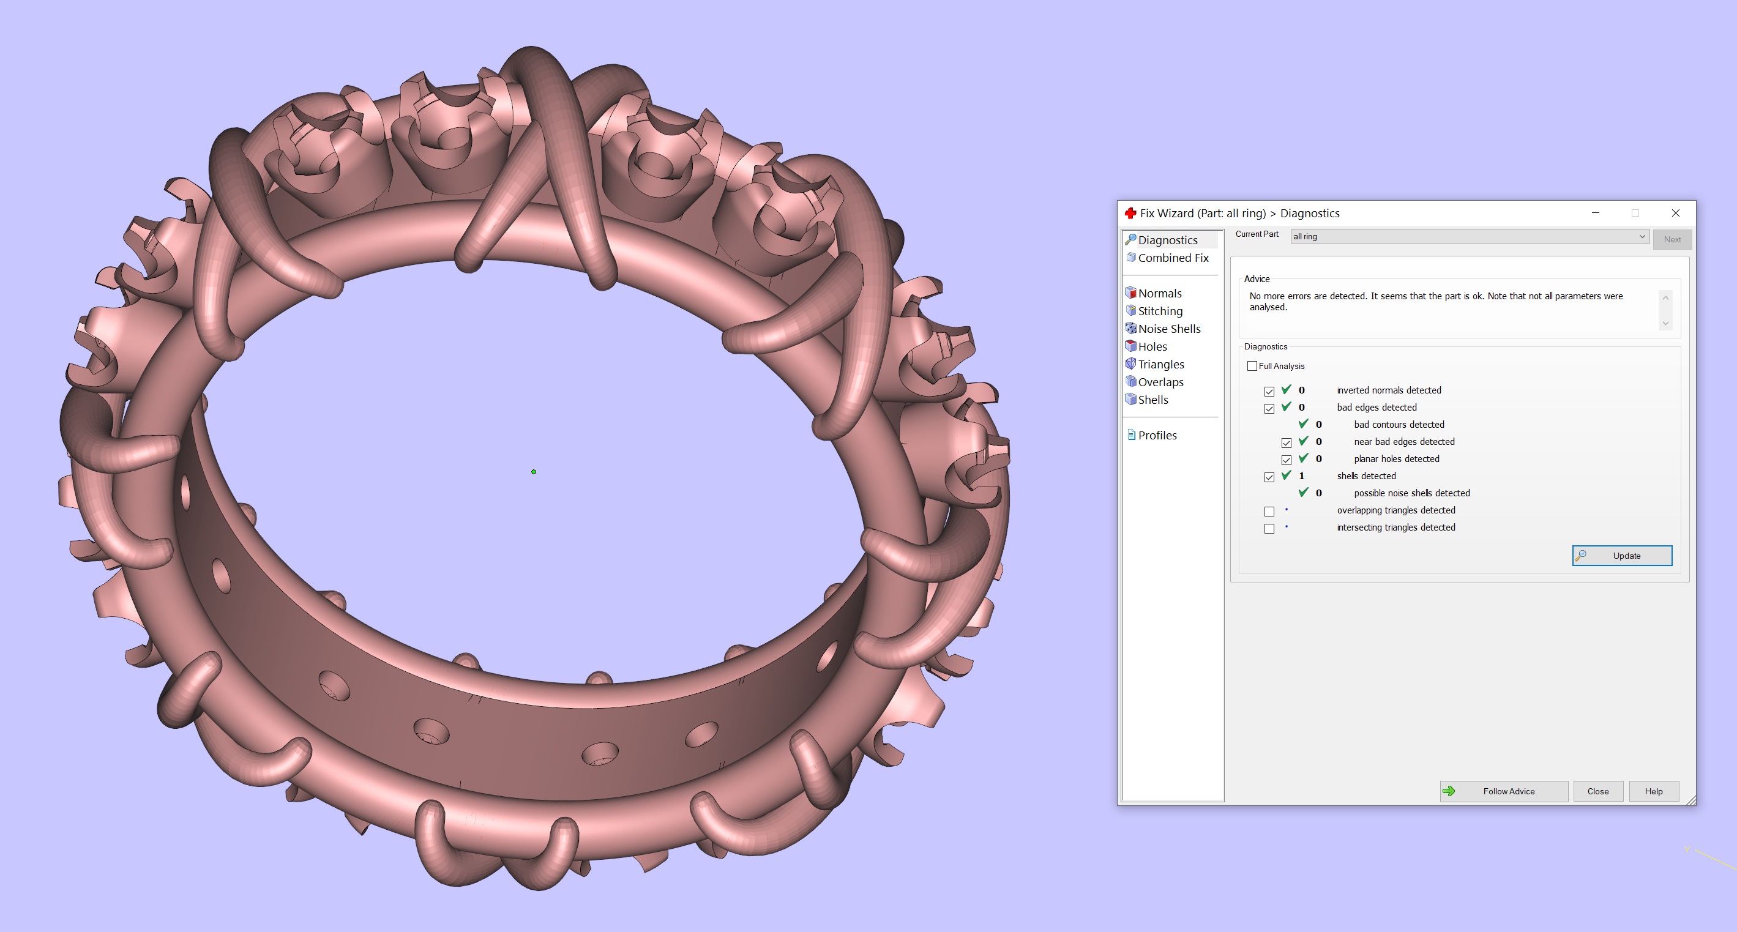Enable the Full Analysis option
Viewport: 1737px width, 932px height.
tap(1252, 365)
